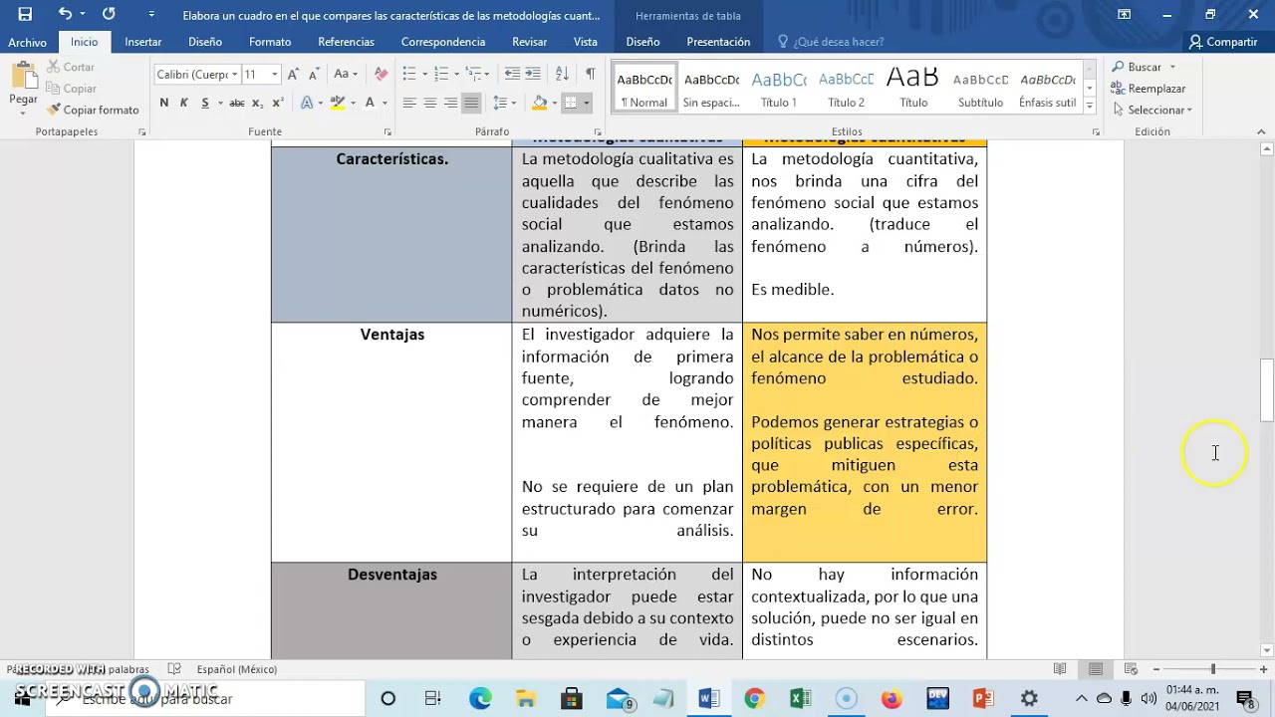Screen dimensions: 1275x717
Task: Save the document with the floppy disk icon
Action: click(x=25, y=14)
